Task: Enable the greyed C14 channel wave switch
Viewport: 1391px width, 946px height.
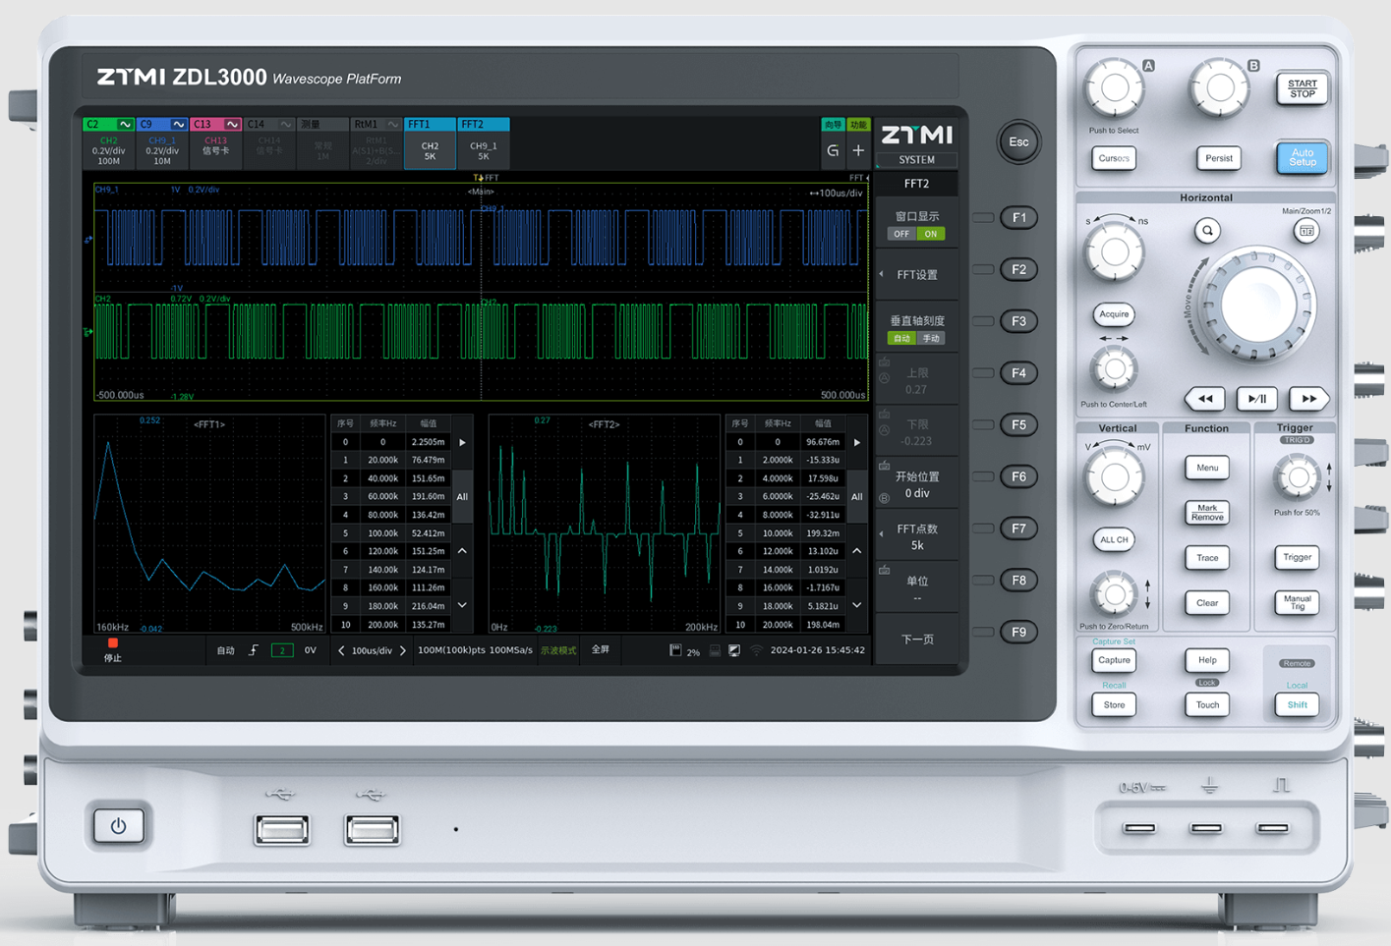Action: point(285,125)
